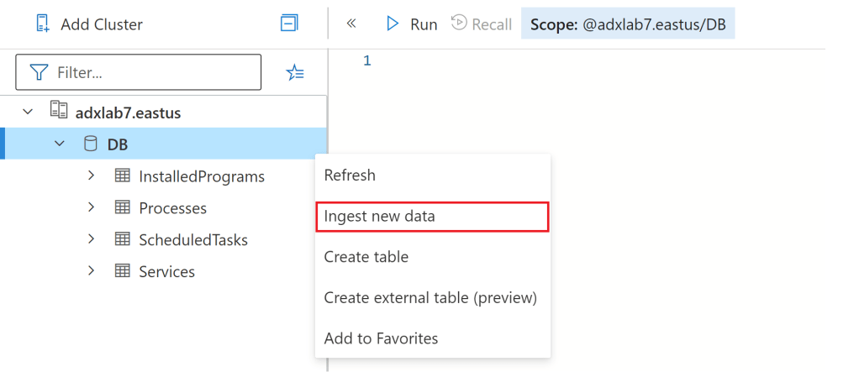The height and width of the screenshot is (372, 859).
Task: Click into the Filter text field
Action: pos(151,73)
